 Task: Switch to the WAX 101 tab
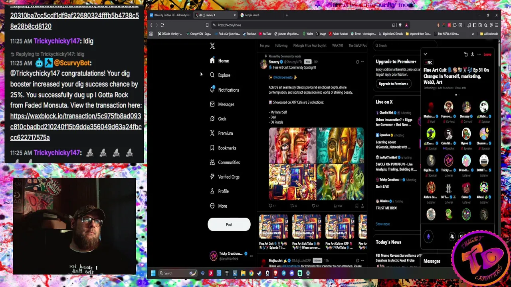[x=338, y=45]
